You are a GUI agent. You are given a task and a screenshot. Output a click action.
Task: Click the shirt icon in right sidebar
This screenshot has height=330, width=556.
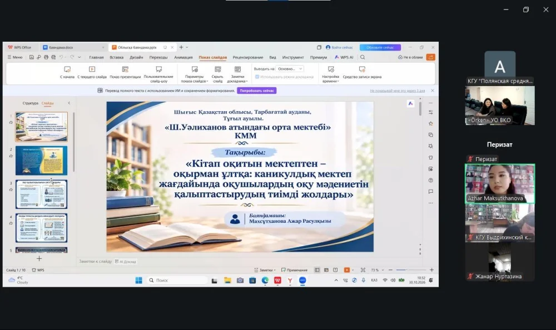coord(430,157)
